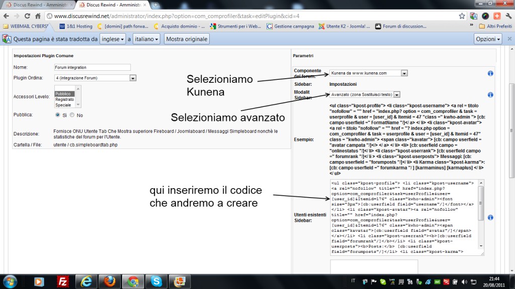Viewport: 515px width, 289px height.
Task: Bookmark this page with the star icon
Action: coord(462,16)
